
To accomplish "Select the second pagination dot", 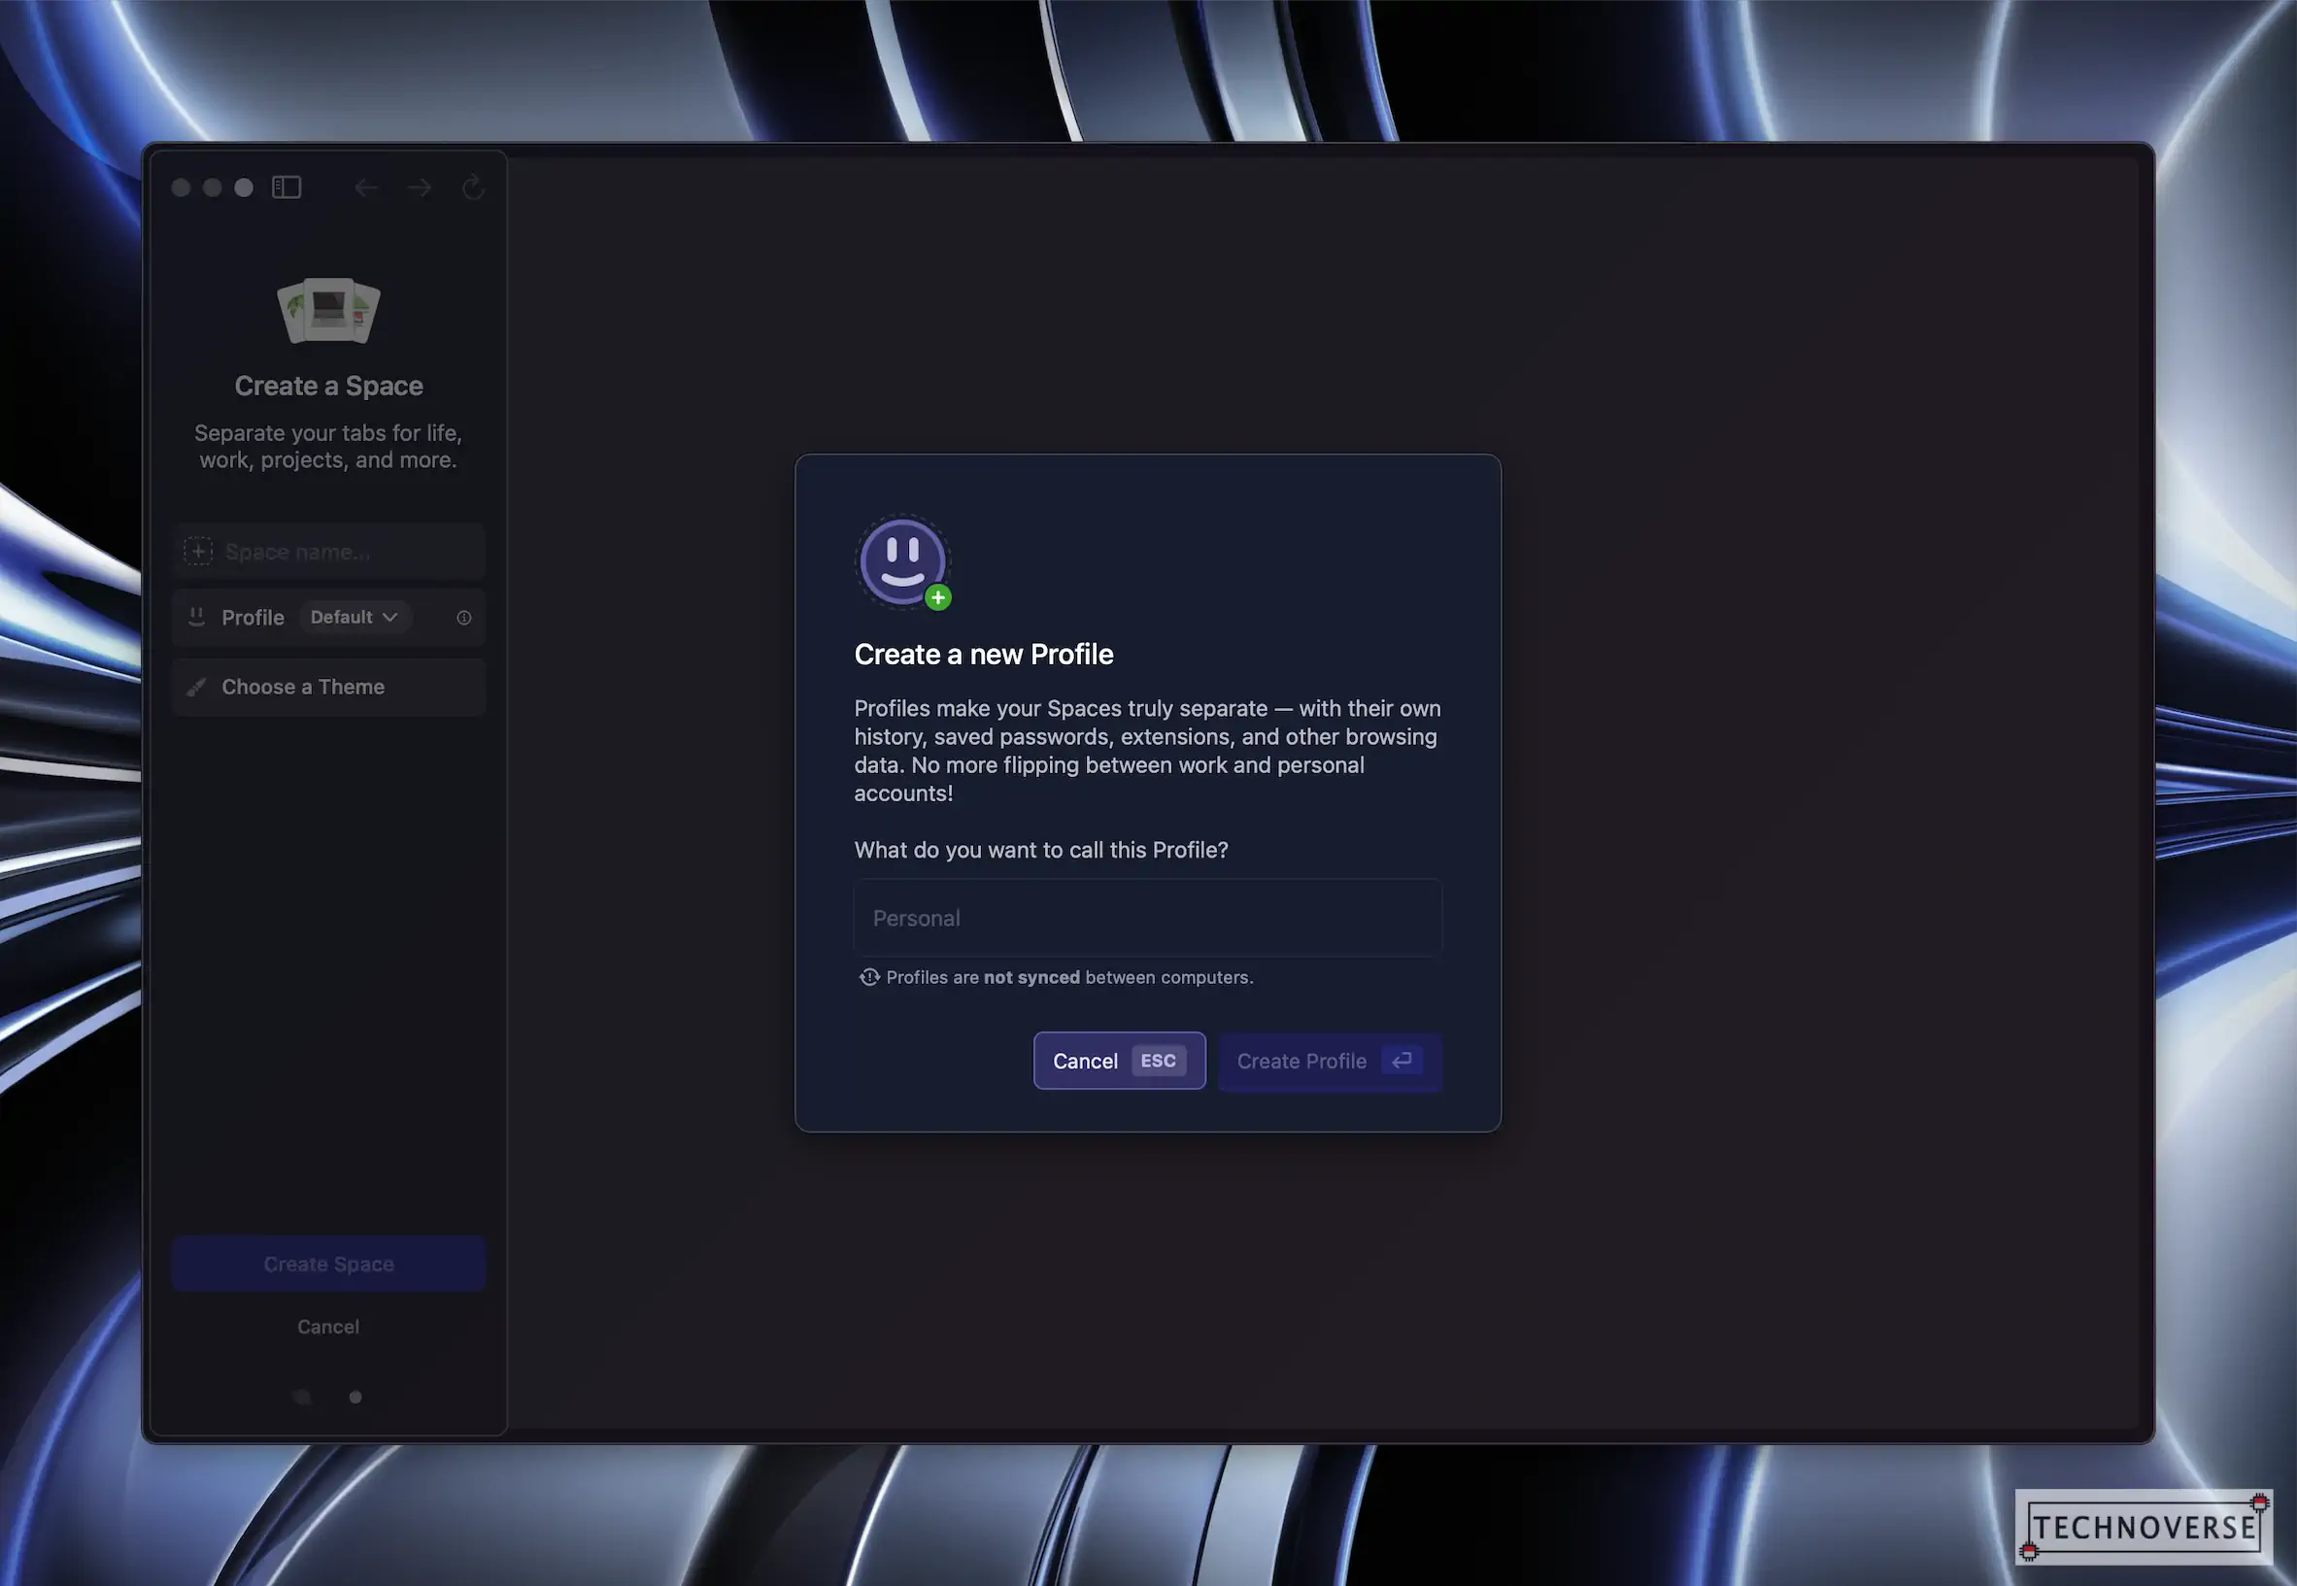I will tap(355, 1398).
